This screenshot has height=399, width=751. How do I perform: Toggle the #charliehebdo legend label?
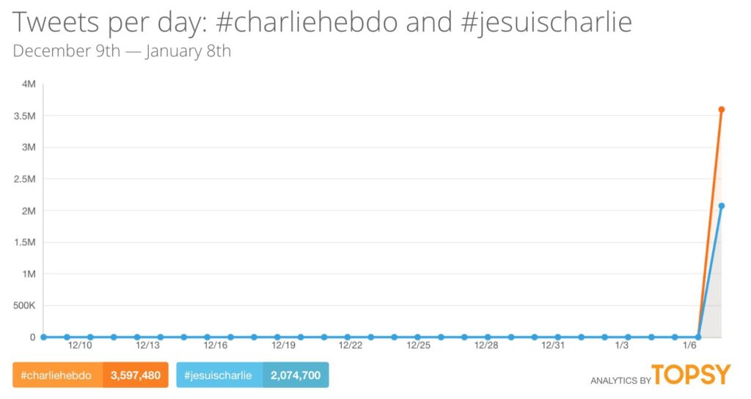click(56, 376)
